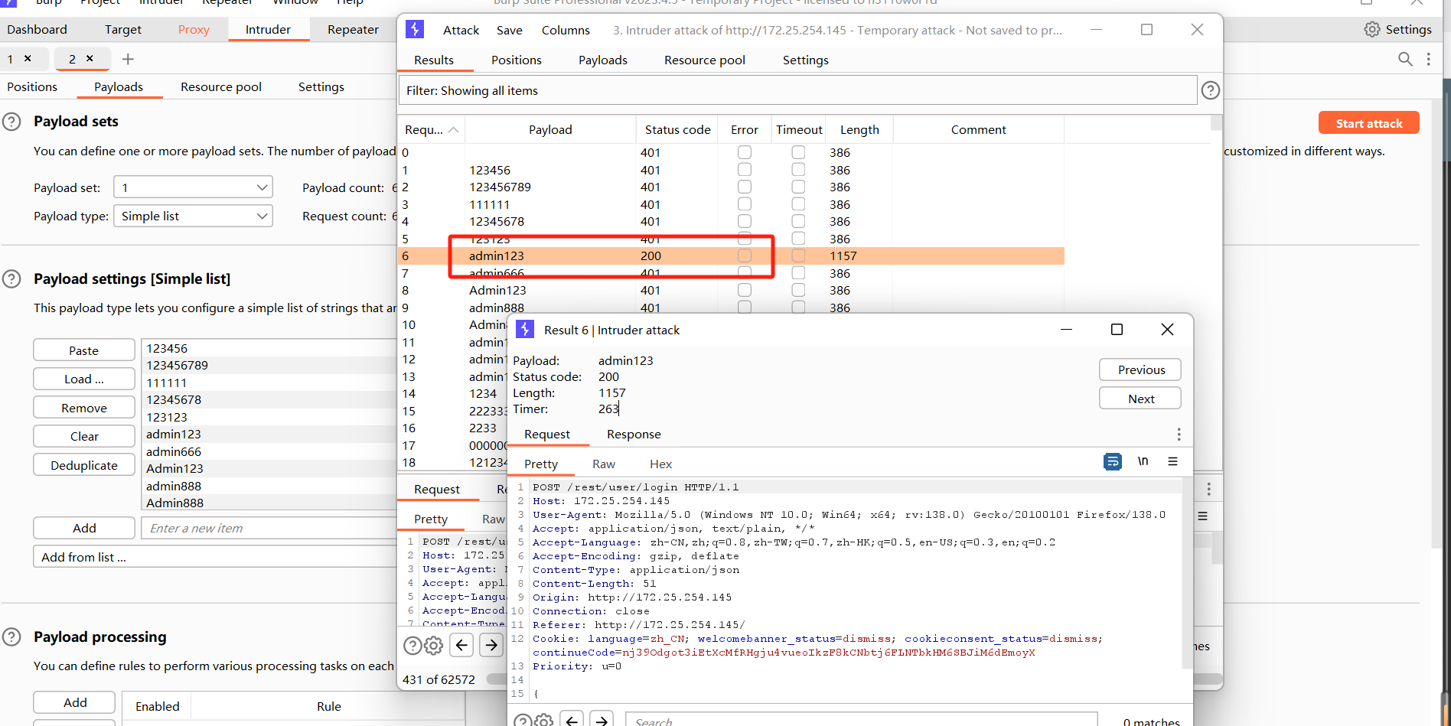Go to previous search match in the attack window
This screenshot has height=726, width=1451.
coord(461,645)
